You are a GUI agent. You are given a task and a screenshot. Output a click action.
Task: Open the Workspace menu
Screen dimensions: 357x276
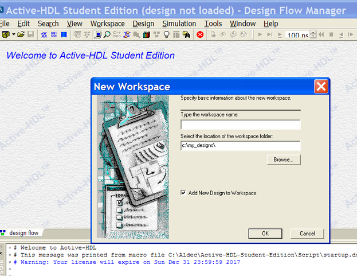108,24
